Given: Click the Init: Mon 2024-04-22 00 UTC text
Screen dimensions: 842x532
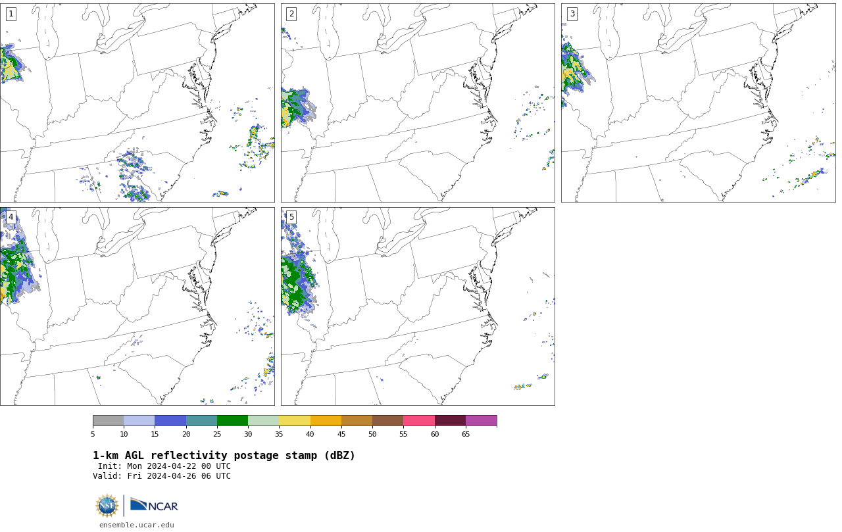Looking at the screenshot, I should 164,466.
